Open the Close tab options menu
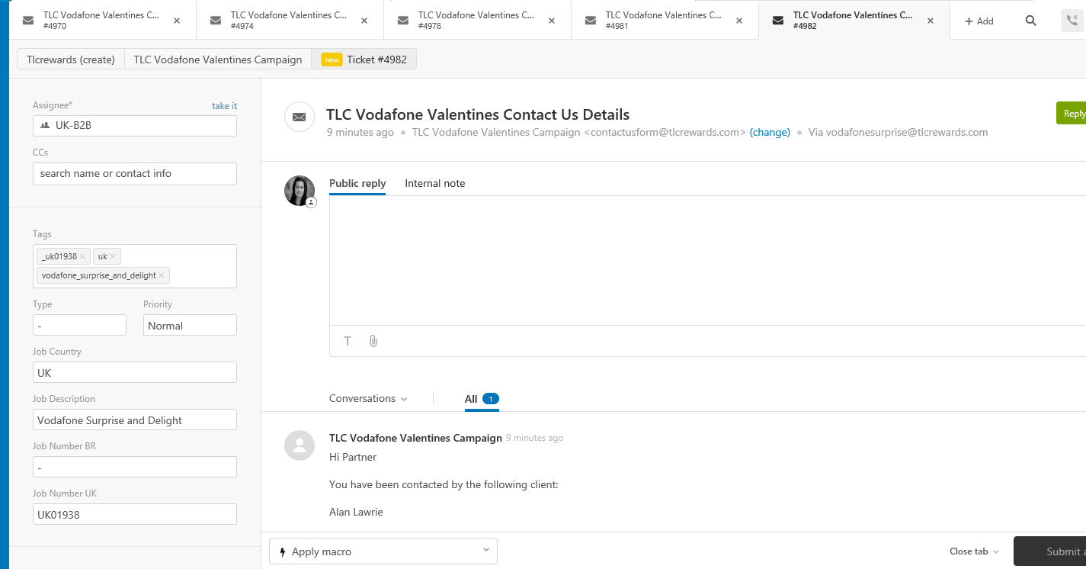The width and height of the screenshot is (1086, 569). click(x=974, y=551)
